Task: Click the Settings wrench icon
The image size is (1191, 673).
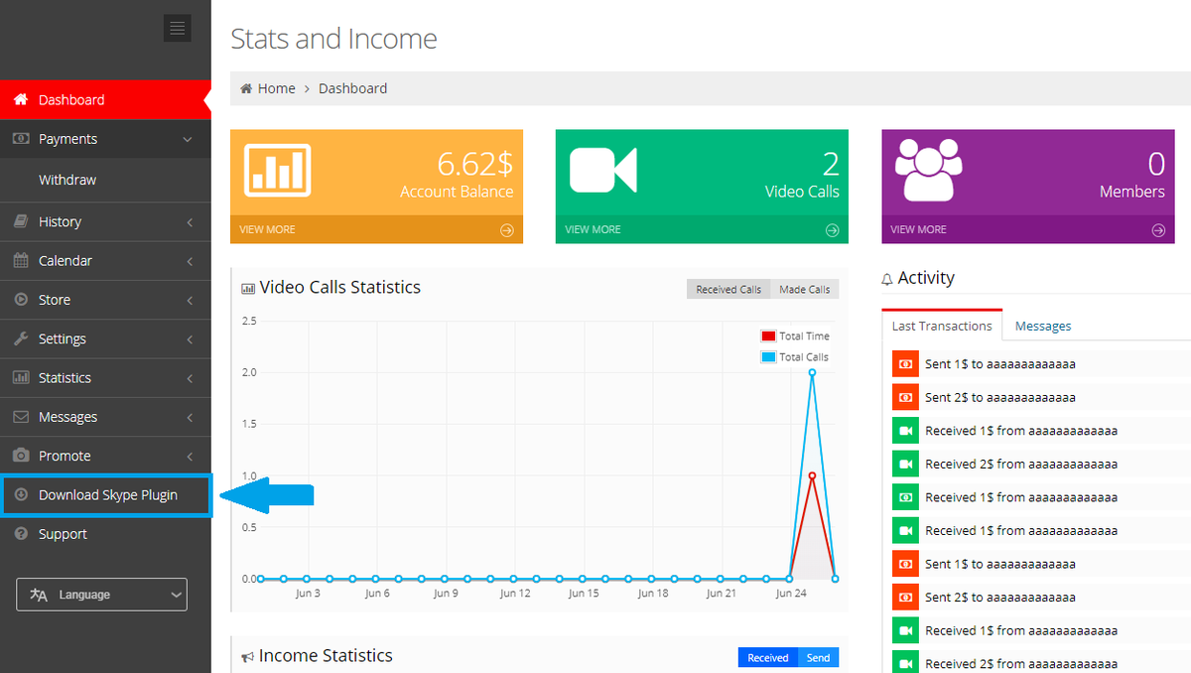Action: pos(21,338)
